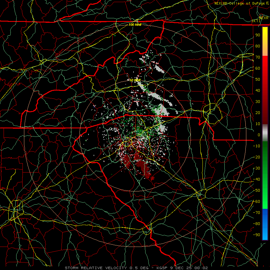The image size is (270, 270).
Task: Click the "-40" value on the velocity scale
Action: click(256, 179)
